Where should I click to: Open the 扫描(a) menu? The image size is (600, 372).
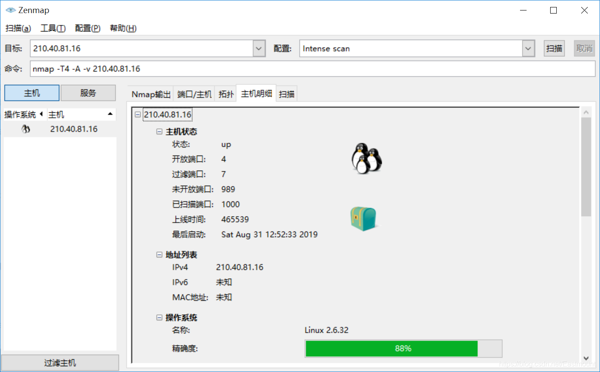pyautogui.click(x=18, y=28)
